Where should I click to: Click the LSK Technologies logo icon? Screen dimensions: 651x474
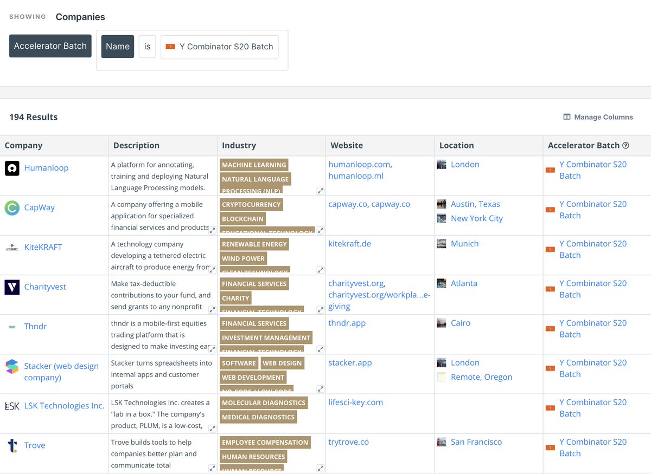pos(12,406)
